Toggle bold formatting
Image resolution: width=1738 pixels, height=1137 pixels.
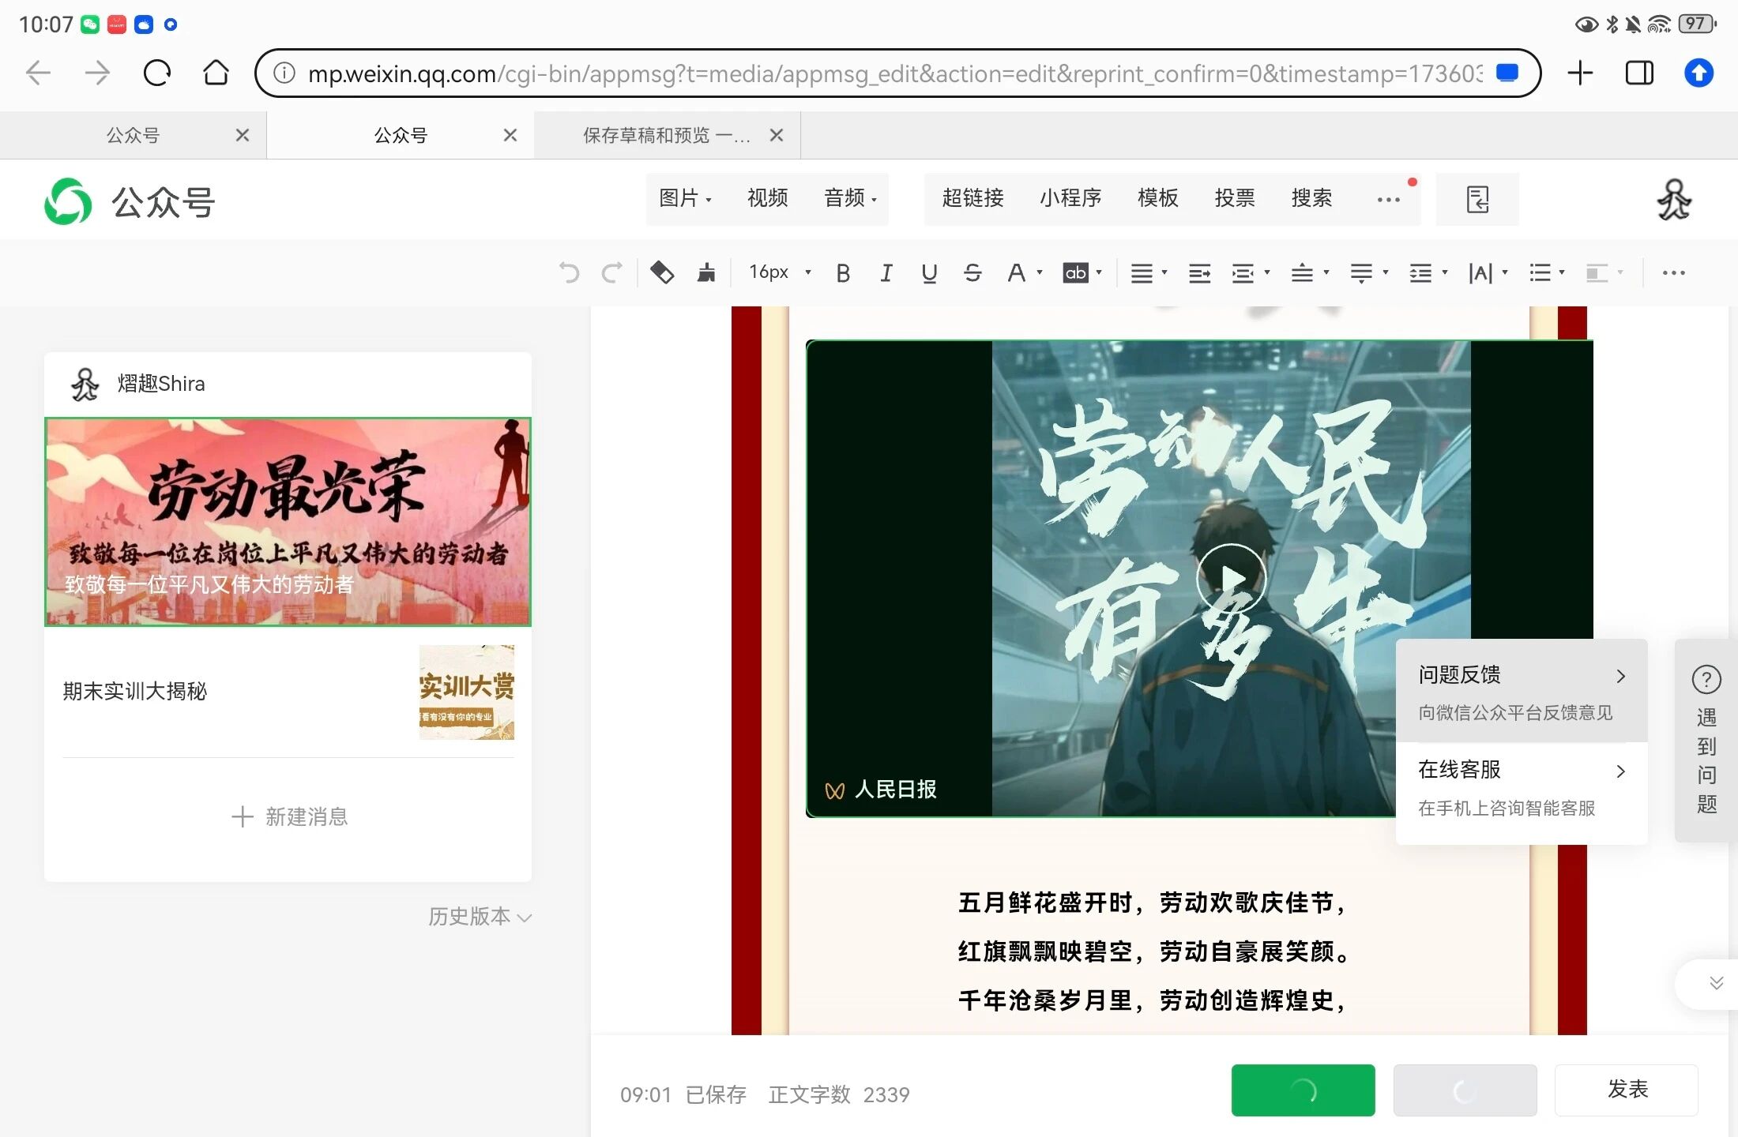tap(843, 273)
